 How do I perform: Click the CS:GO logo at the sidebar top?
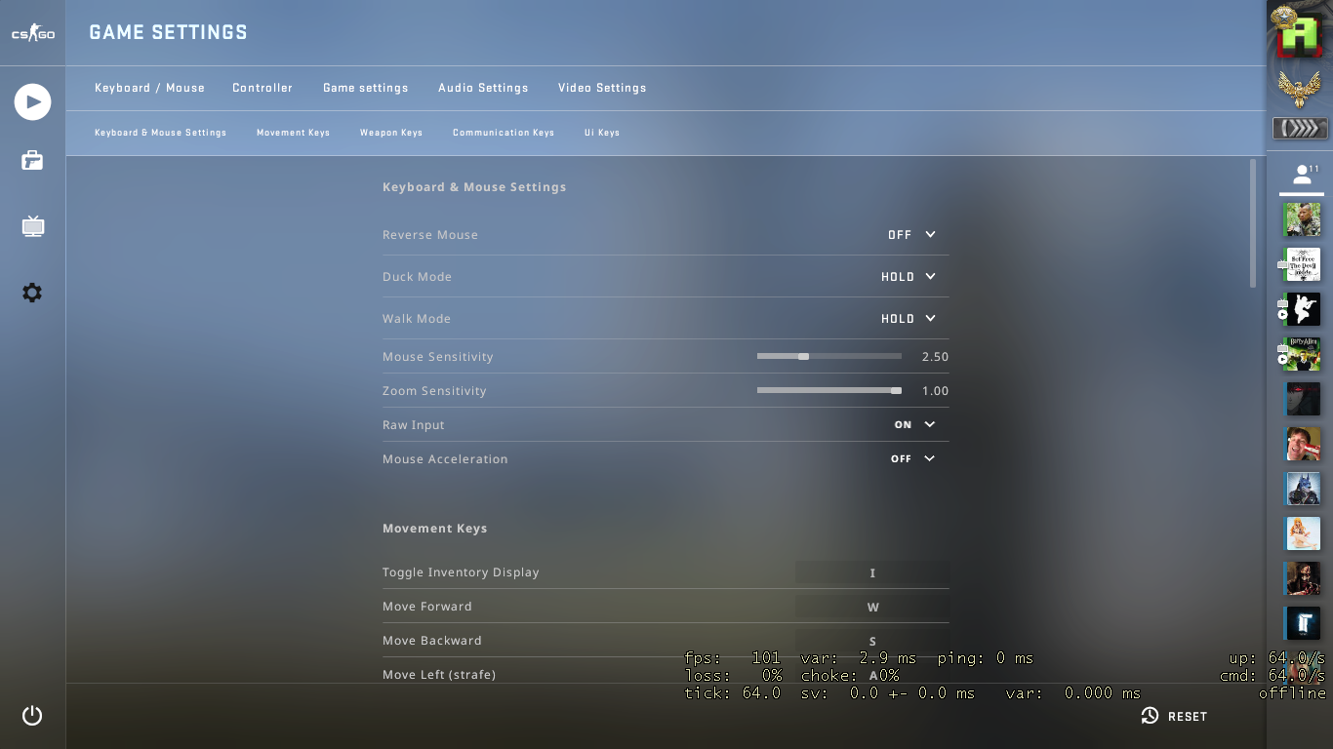pos(32,33)
